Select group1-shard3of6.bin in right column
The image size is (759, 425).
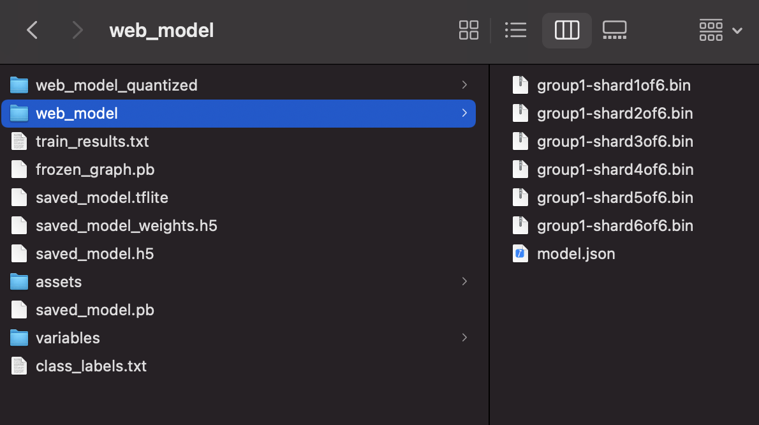tap(615, 141)
